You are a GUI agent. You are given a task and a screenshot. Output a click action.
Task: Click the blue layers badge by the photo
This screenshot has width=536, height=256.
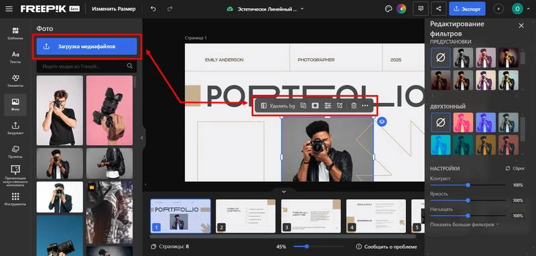click(382, 122)
